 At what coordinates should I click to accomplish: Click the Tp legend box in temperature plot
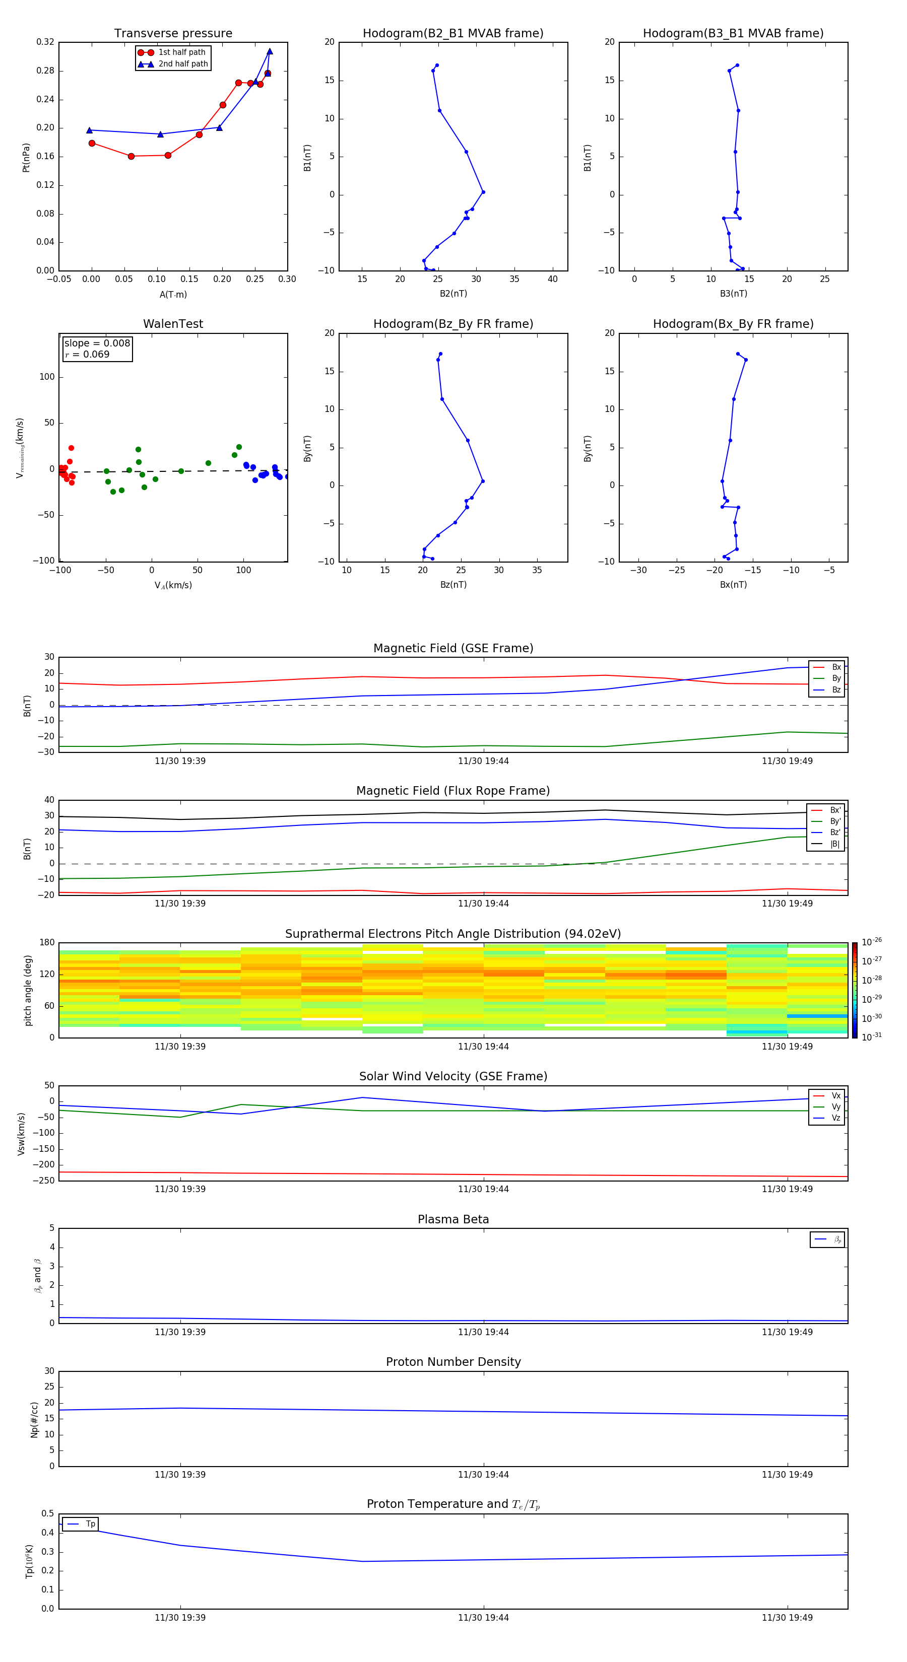click(x=80, y=1524)
